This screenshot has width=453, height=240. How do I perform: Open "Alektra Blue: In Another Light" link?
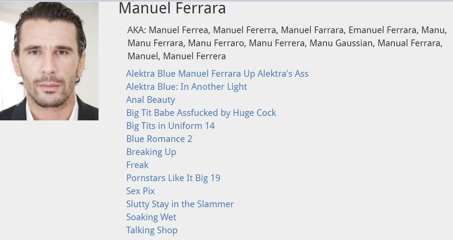(x=187, y=87)
